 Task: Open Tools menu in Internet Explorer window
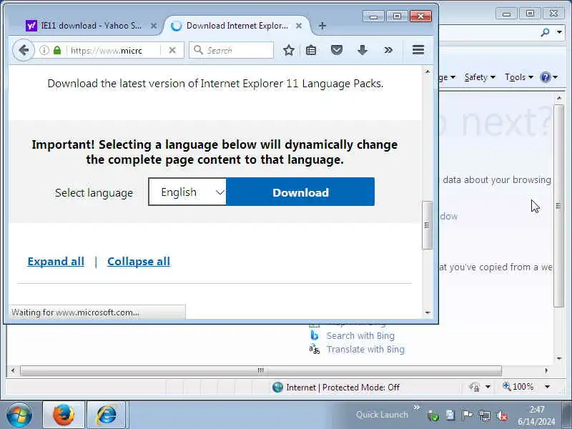tap(518, 77)
